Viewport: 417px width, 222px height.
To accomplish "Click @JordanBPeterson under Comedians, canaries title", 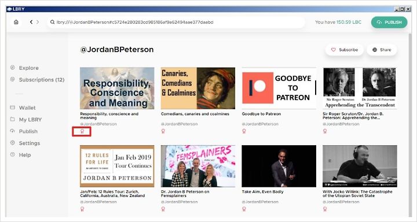I will pos(179,124).
